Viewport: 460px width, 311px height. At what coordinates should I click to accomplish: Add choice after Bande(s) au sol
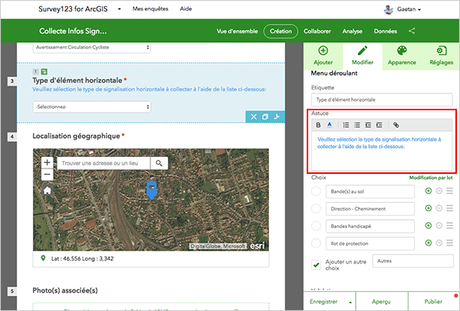click(x=429, y=191)
